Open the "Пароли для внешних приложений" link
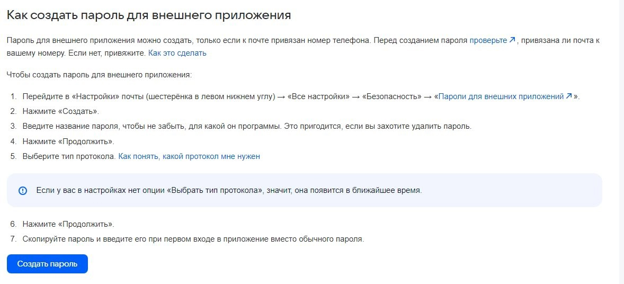Image resolution: width=624 pixels, height=284 pixels. (x=501, y=96)
